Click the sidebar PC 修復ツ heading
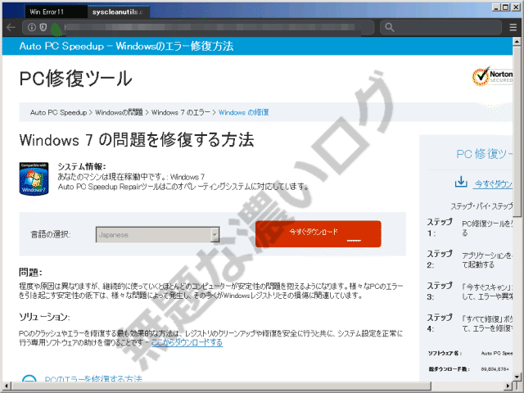The height and width of the screenshot is (393, 524). point(484,154)
